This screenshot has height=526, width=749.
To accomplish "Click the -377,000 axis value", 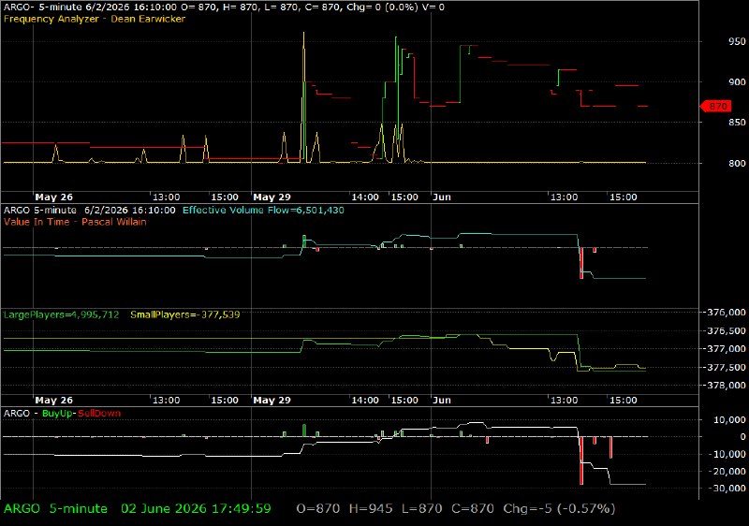I will coord(726,349).
